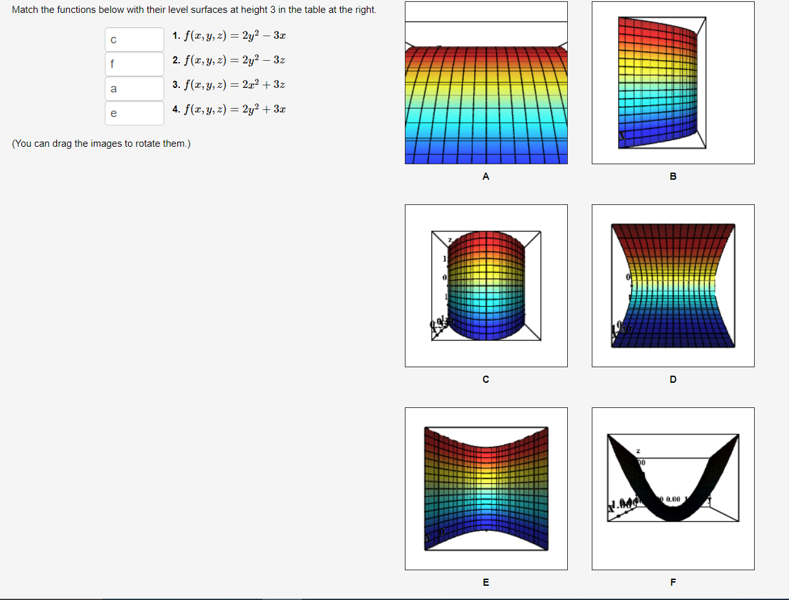Select level surface image F
The height and width of the screenshot is (600, 789).
pos(673,489)
